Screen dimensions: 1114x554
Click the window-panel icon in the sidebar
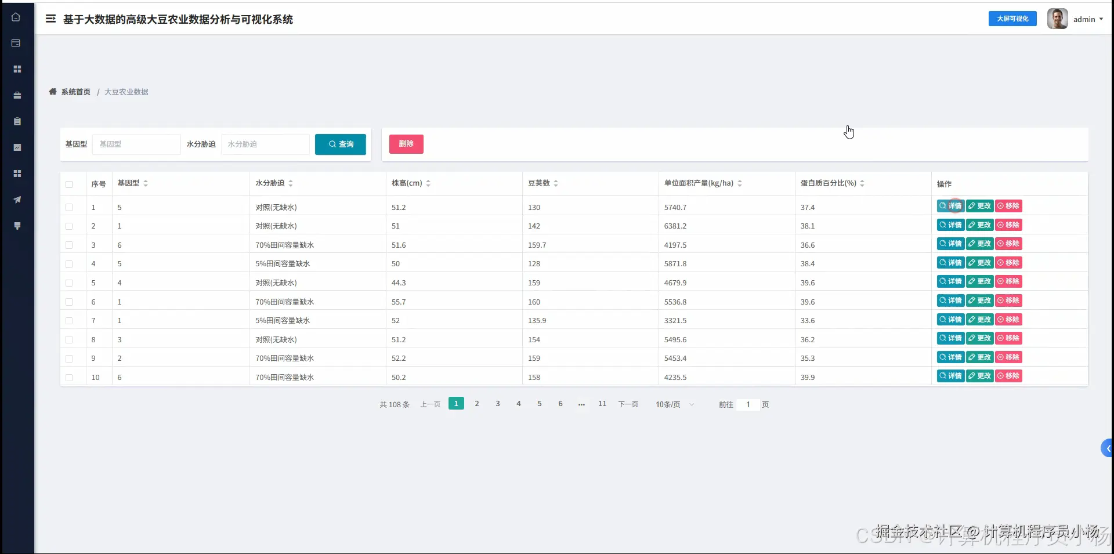pyautogui.click(x=16, y=43)
